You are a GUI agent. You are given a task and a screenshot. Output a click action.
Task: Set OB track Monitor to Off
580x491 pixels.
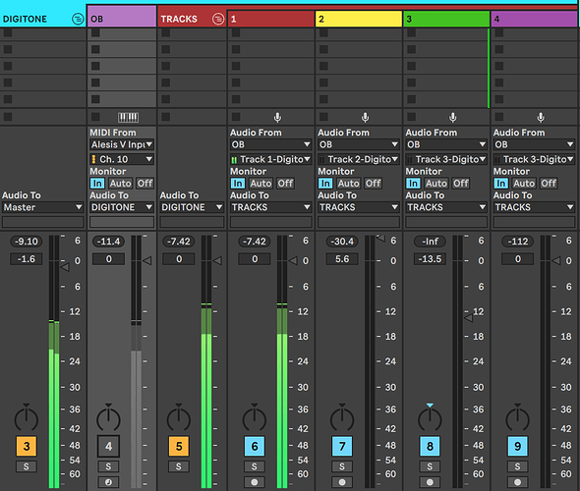[145, 184]
